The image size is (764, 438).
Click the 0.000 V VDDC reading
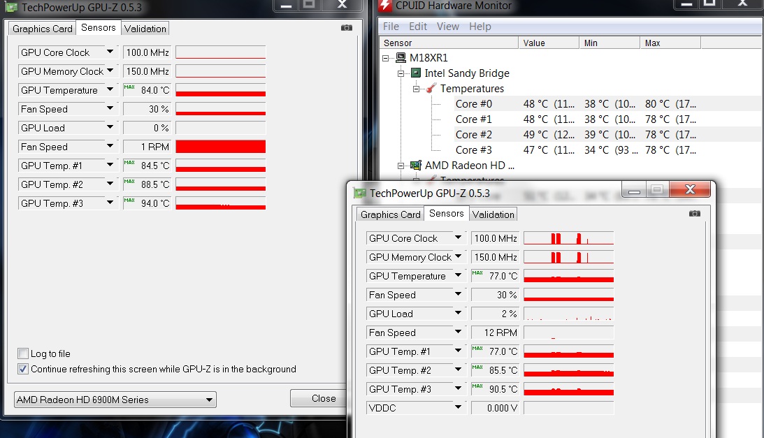coord(495,408)
